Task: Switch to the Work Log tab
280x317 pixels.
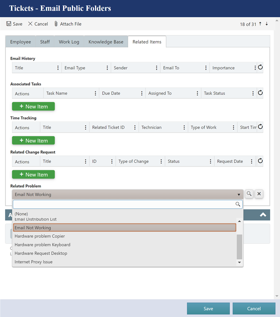Action: click(69, 42)
